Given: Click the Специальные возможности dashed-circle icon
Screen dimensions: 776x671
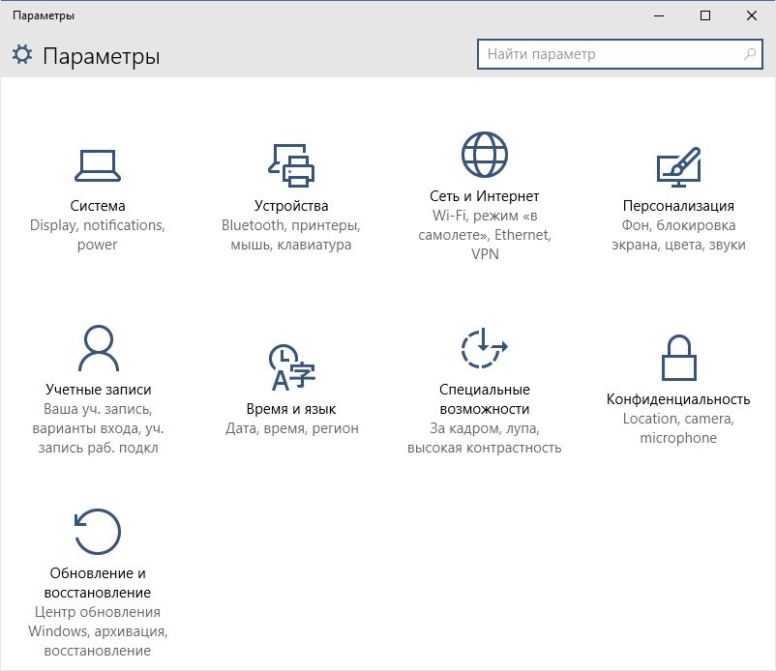Looking at the screenshot, I should click(485, 349).
